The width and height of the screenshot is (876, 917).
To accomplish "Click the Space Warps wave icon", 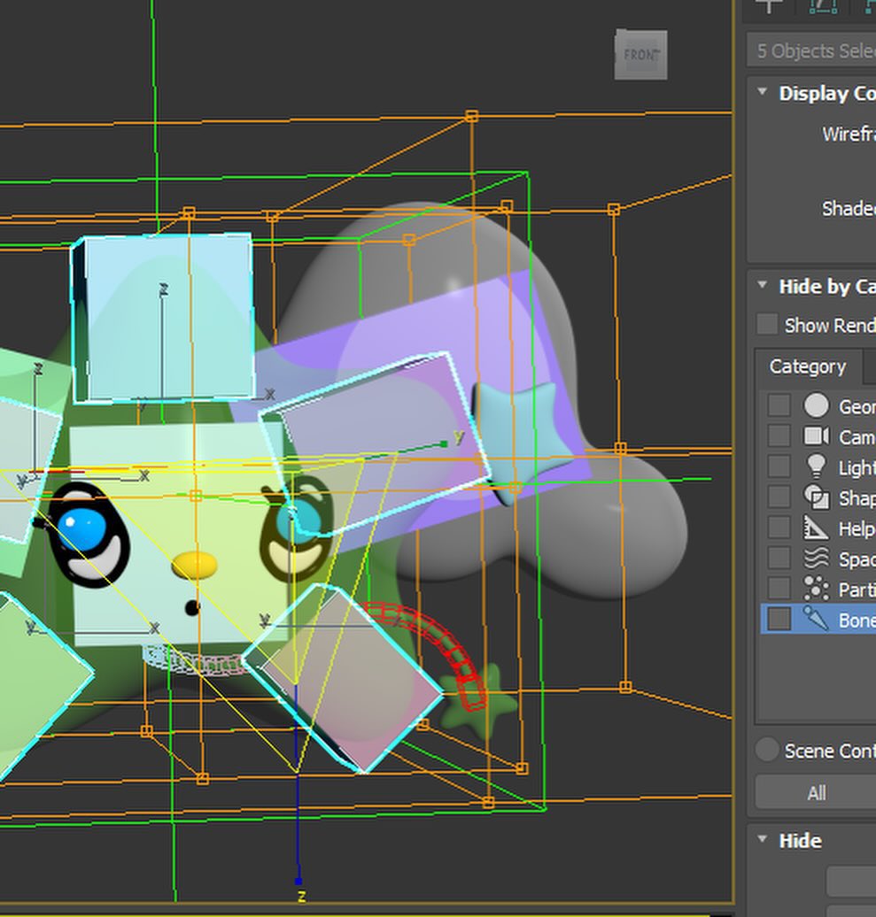I will point(816,558).
